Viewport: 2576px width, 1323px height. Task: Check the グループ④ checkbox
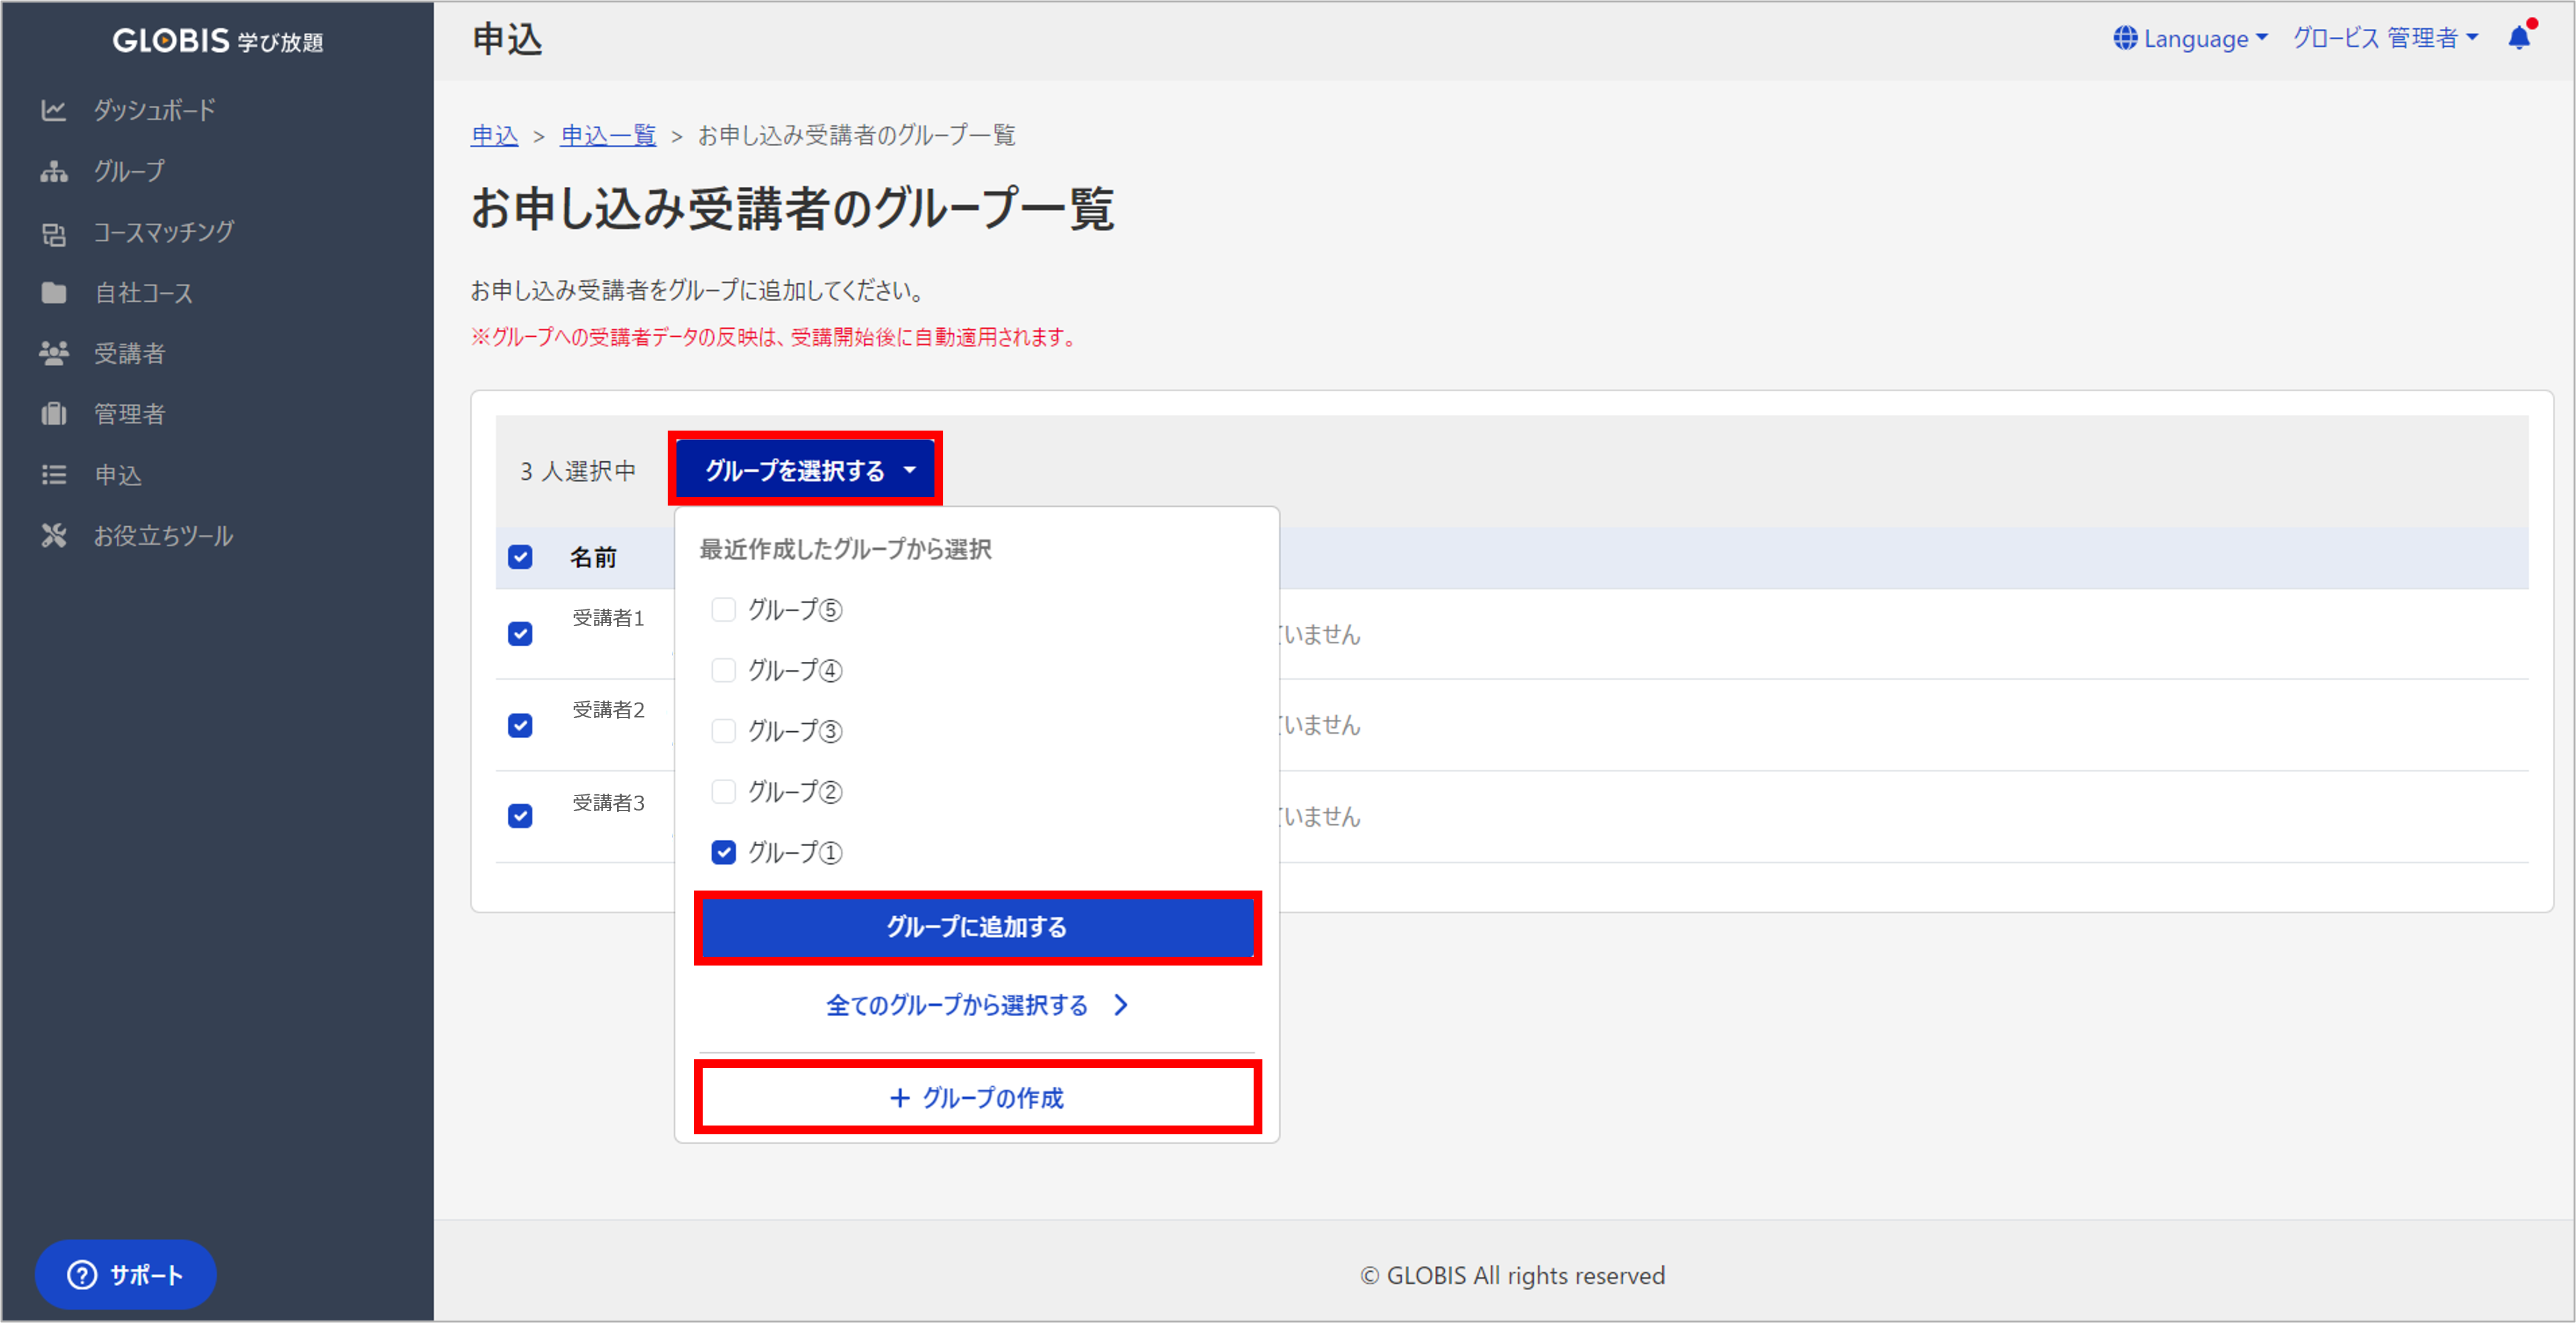coord(723,671)
